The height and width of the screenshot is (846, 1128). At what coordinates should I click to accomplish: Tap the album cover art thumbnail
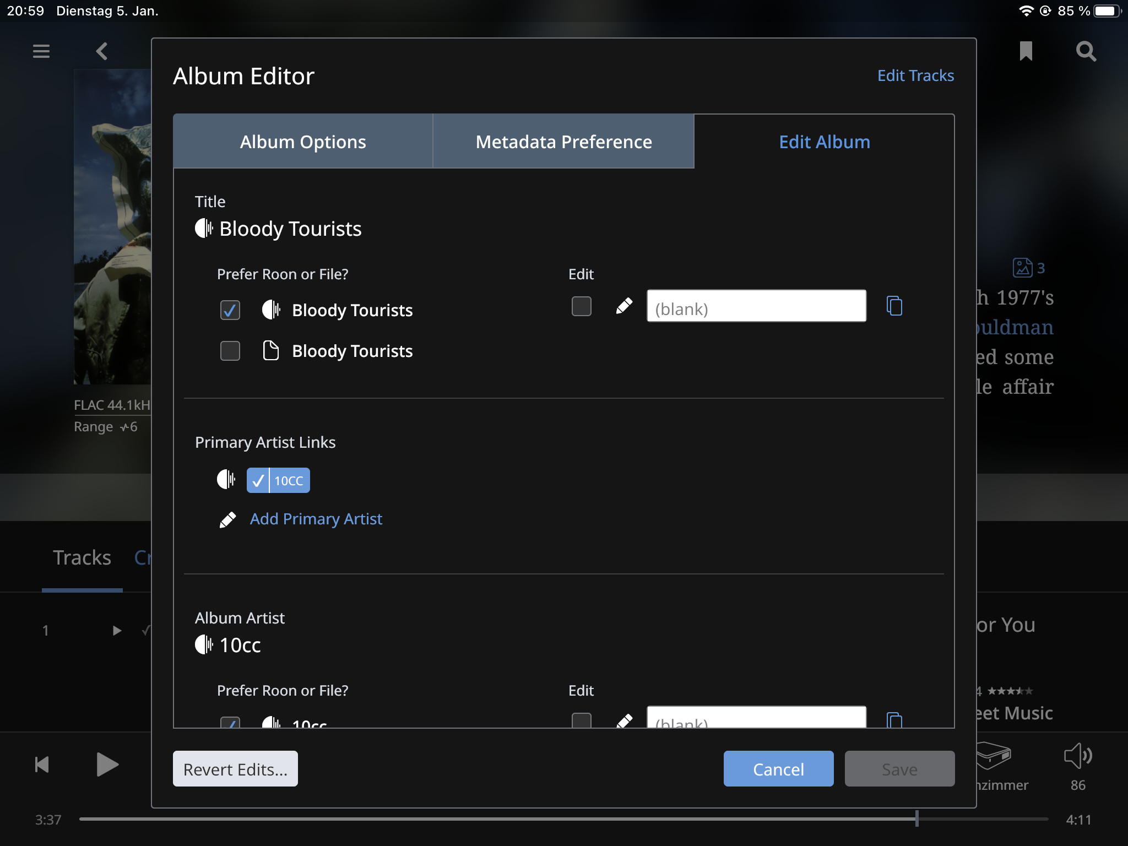coord(112,226)
